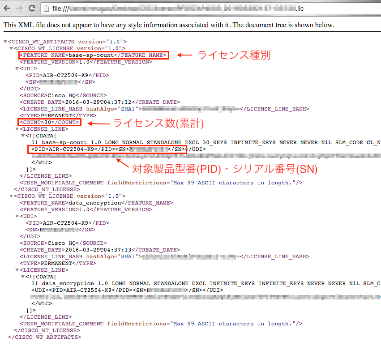This screenshot has width=381, height=350.
Task: Collapse the LICENSE_LINE node under data_encryption license
Action: 17,270
